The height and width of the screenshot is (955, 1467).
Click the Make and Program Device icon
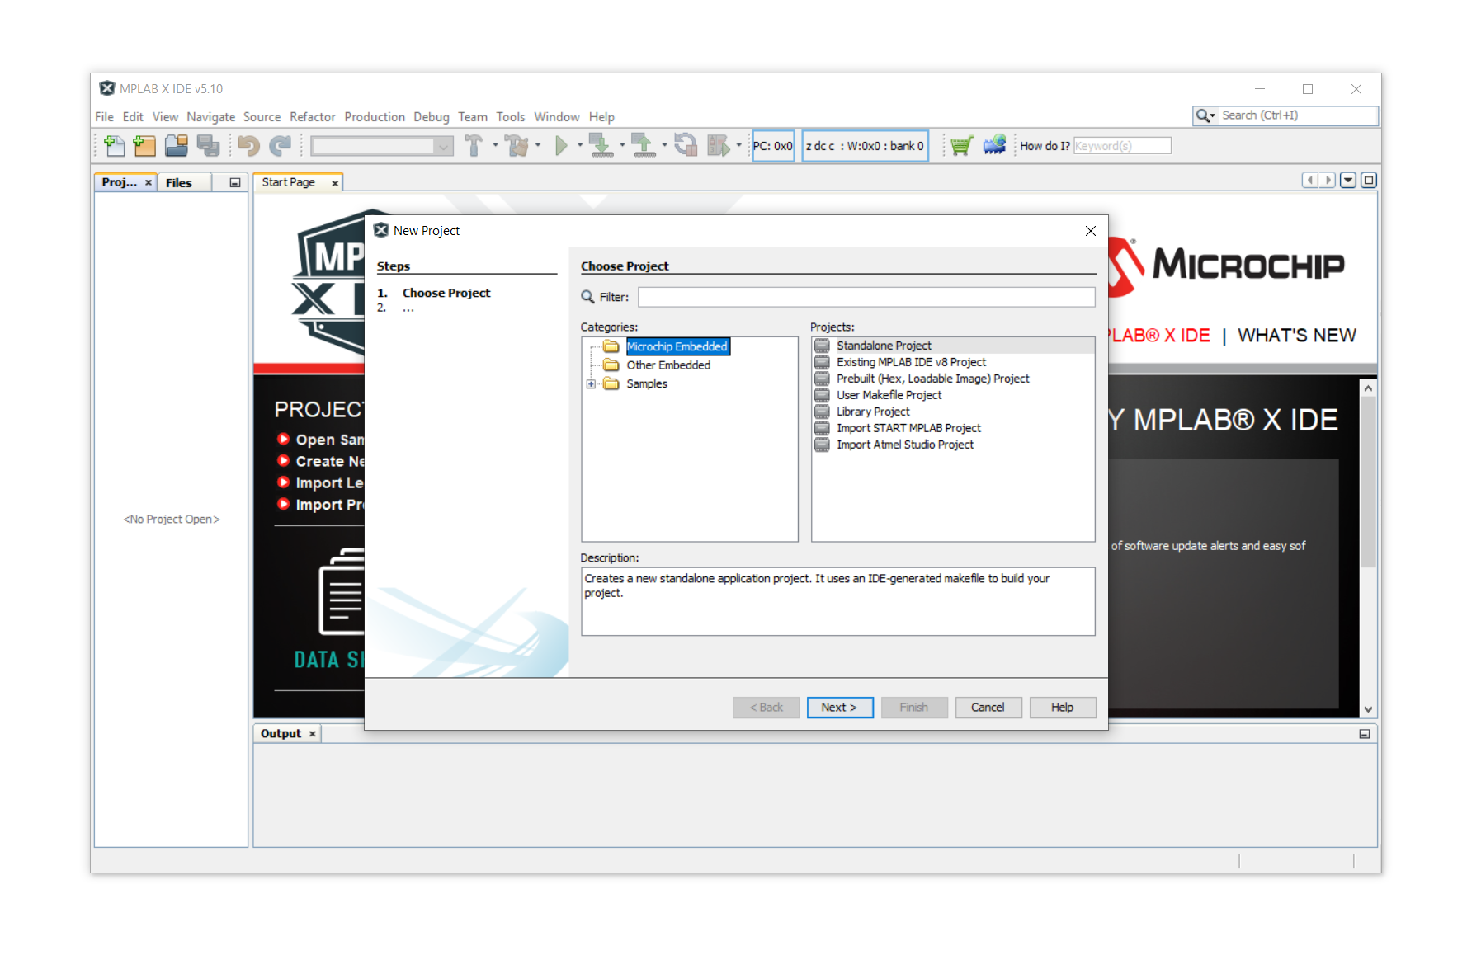601,146
